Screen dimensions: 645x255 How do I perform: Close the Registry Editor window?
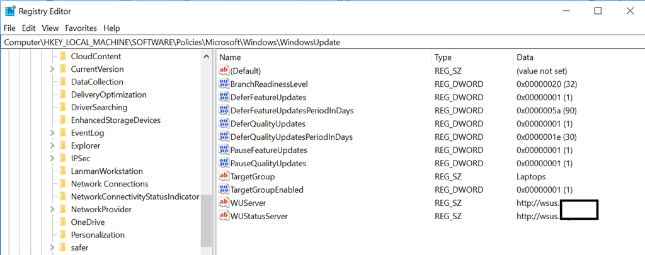(630, 11)
